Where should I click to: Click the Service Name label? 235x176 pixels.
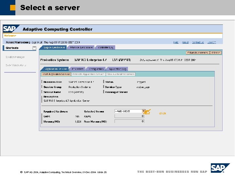pyautogui.click(x=52, y=92)
